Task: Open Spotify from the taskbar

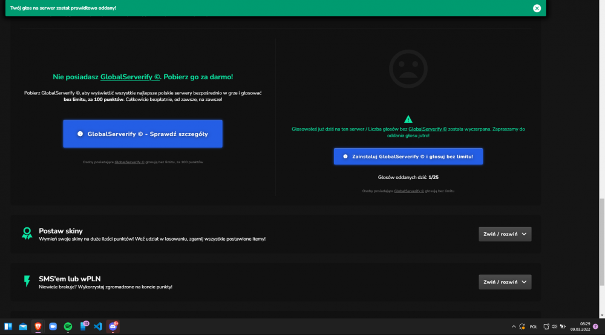Action: point(68,327)
